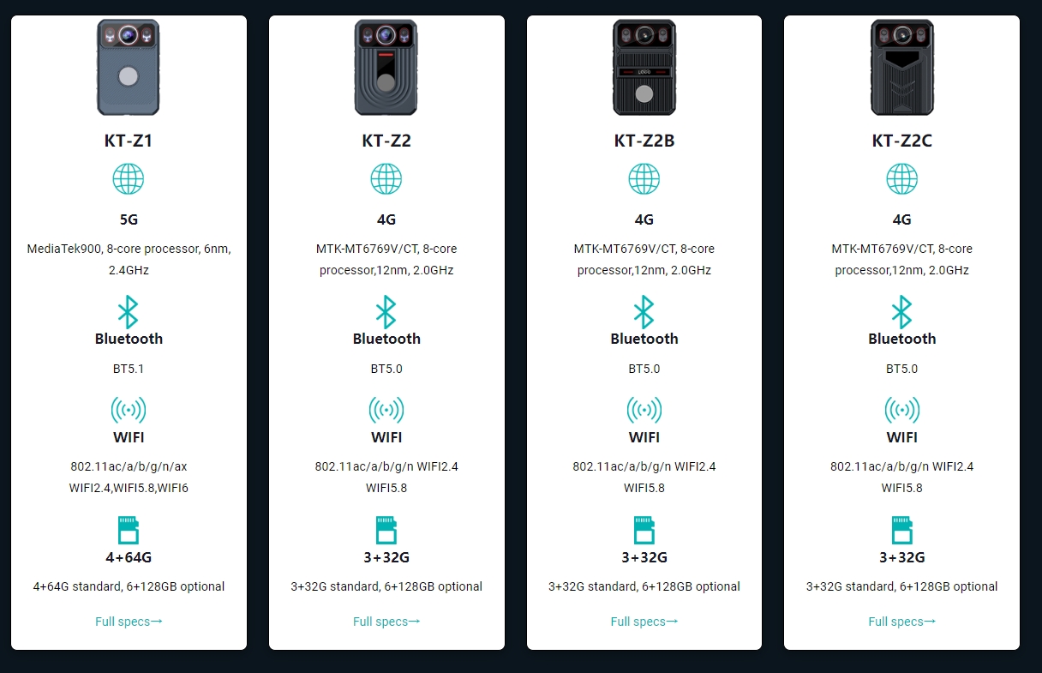Click the Bluetooth icon in KT-Z2 card

click(x=386, y=312)
